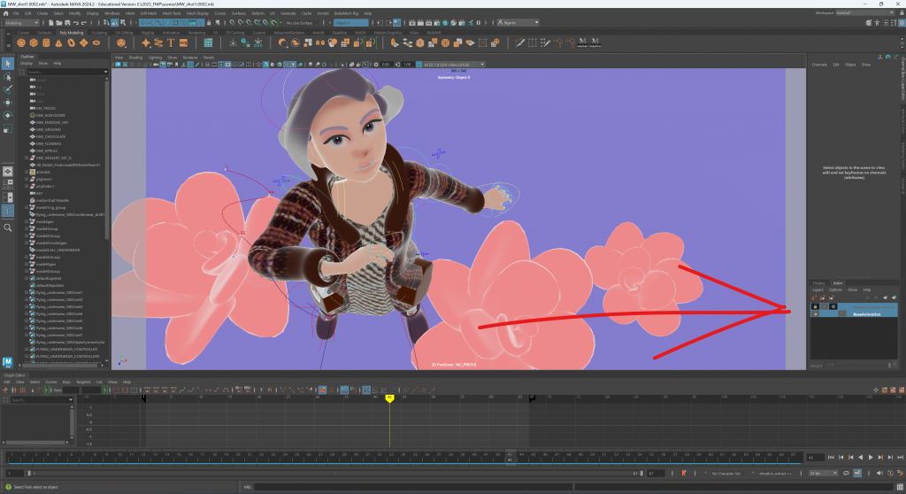Create a polygon sphere from the shelf
The width and height of the screenshot is (906, 494).
(x=20, y=42)
